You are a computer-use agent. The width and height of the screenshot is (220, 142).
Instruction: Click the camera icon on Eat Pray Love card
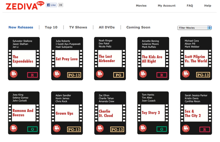pos(57,74)
